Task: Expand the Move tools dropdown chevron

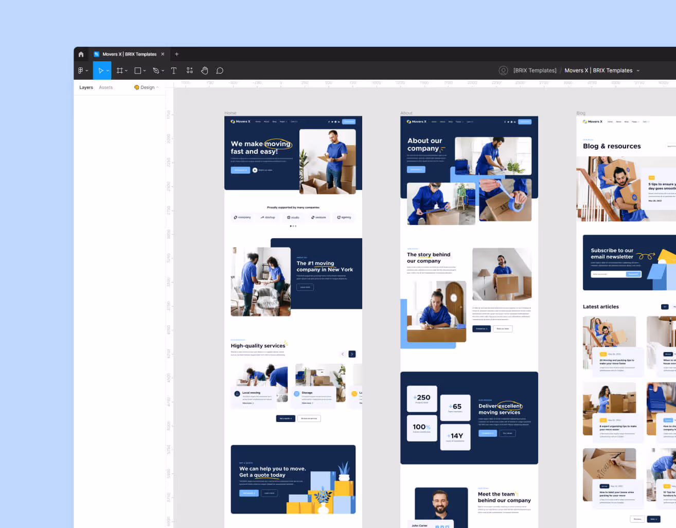Action: (108, 71)
